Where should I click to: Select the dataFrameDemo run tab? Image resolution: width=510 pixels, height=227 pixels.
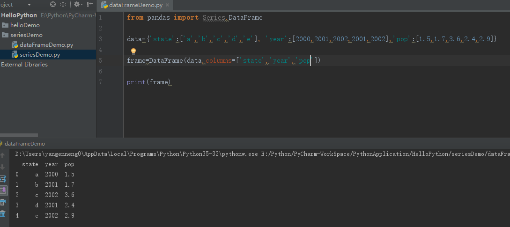click(x=24, y=144)
